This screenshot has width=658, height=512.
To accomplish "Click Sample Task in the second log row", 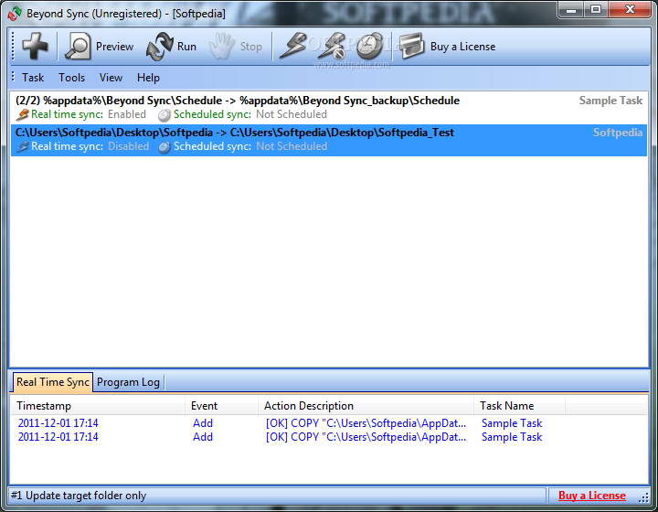I will [x=512, y=437].
